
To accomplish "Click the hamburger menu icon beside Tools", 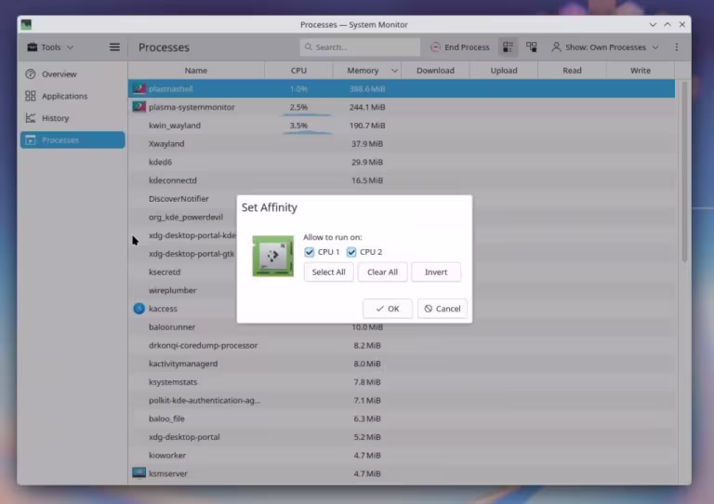I will coord(114,46).
